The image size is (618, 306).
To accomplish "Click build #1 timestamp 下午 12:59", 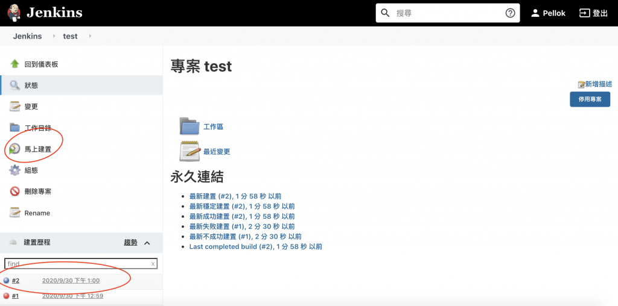I will tap(72, 296).
